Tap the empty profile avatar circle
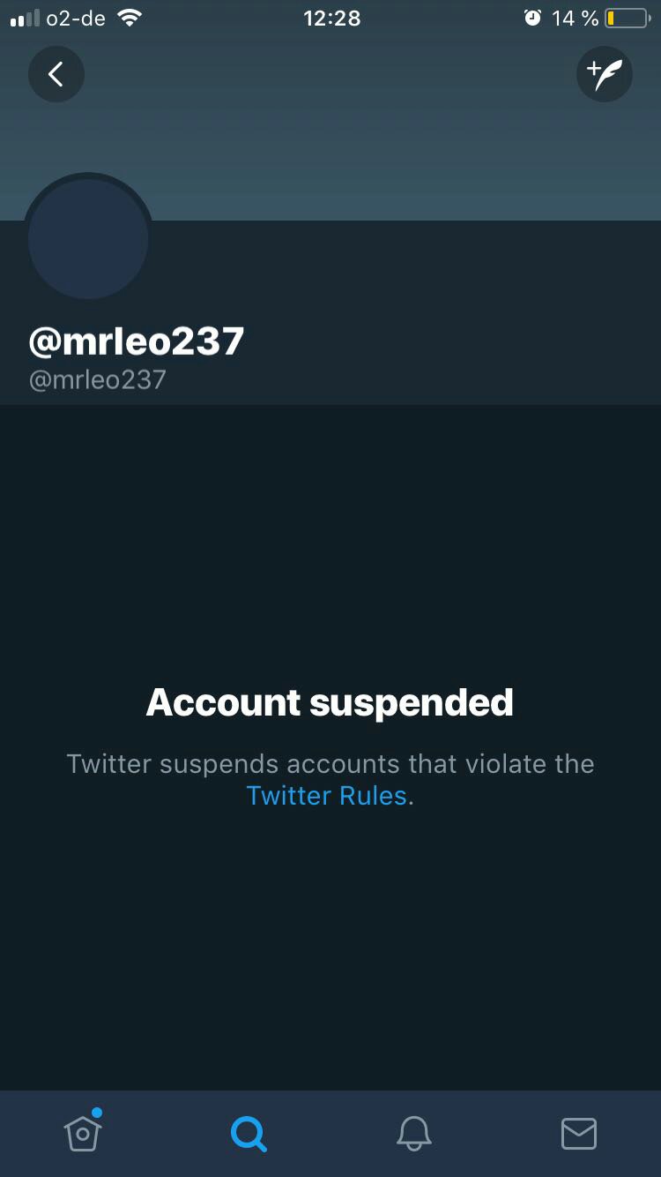This screenshot has width=661, height=1177. [x=88, y=238]
